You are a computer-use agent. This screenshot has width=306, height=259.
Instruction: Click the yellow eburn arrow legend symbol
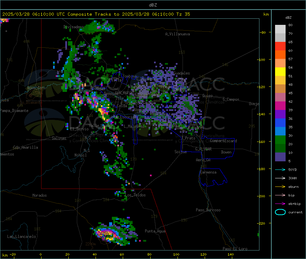point(280,187)
